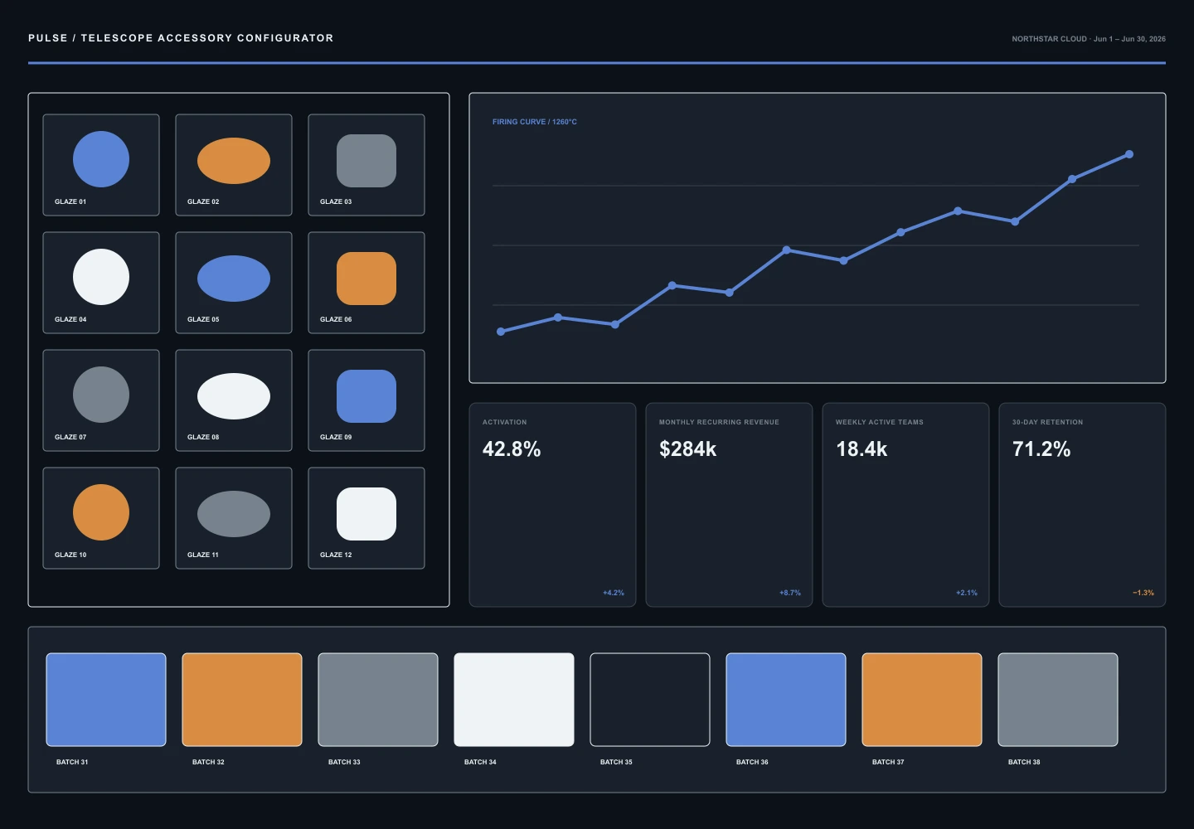Image resolution: width=1194 pixels, height=829 pixels.
Task: Open the Monthly Recurring Revenue card
Action: point(729,505)
